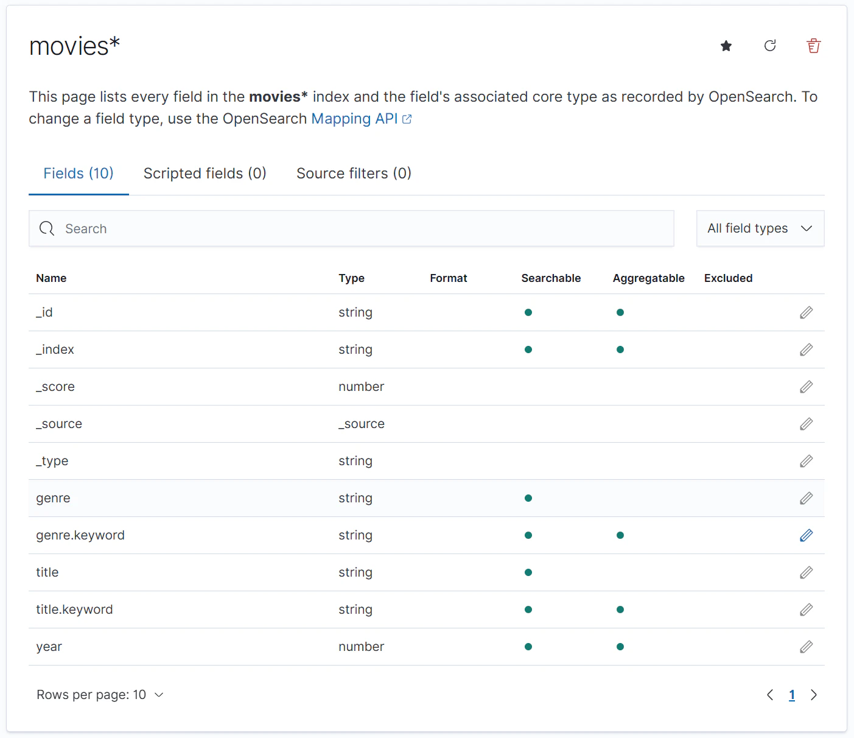
Task: Go to previous page arrow
Action: pos(770,695)
